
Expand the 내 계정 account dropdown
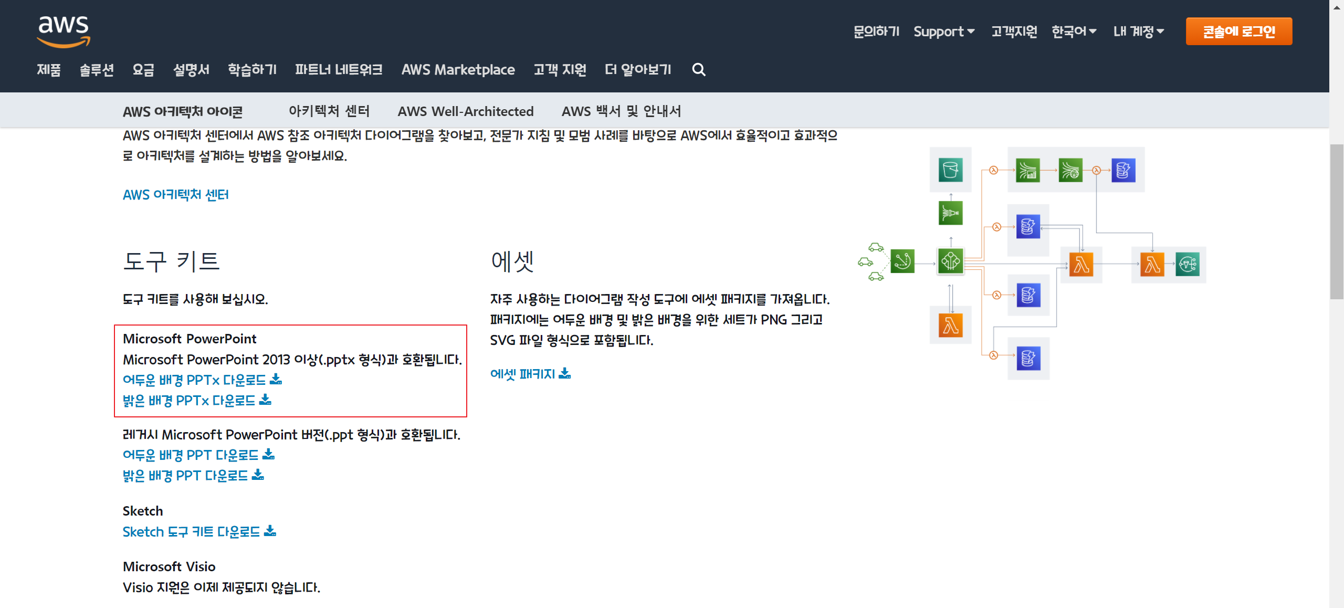(x=1138, y=32)
